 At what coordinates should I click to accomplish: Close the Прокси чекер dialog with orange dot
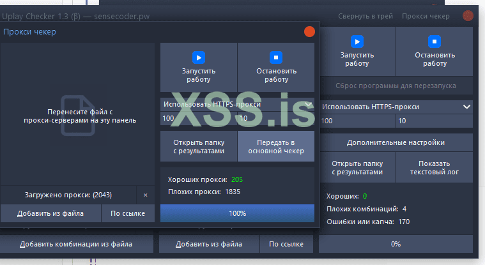click(x=309, y=31)
